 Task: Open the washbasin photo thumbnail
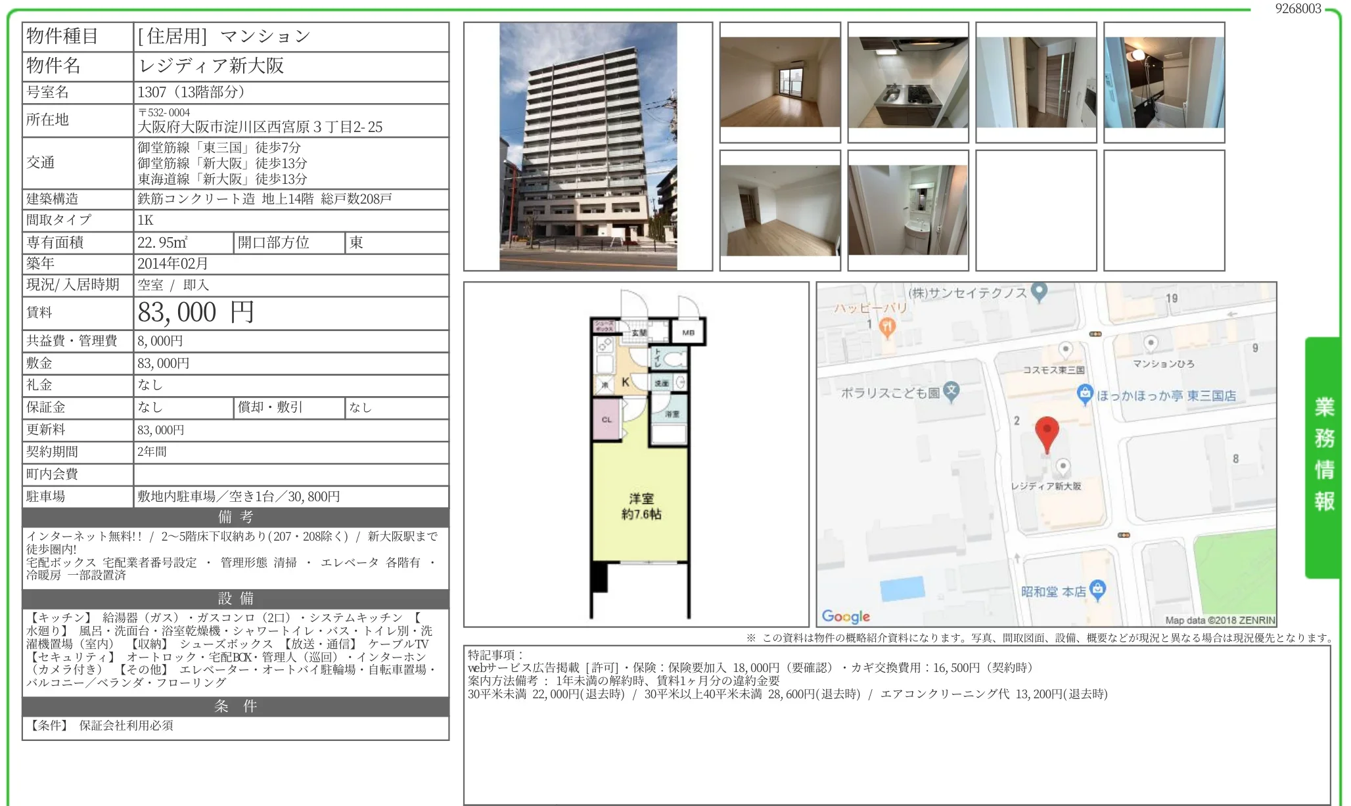click(x=907, y=210)
